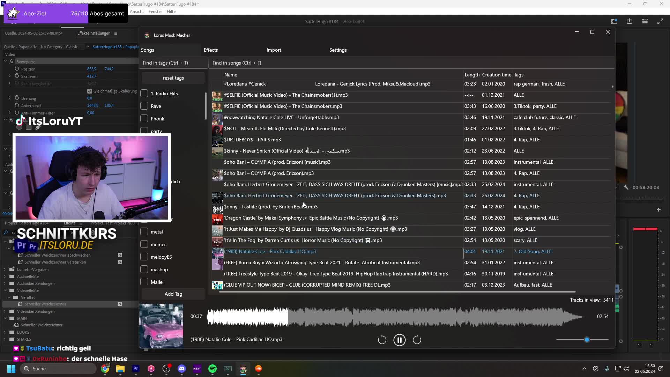Collapse the Videoeffekte folder
This screenshot has height=377, width=670.
click(5, 290)
